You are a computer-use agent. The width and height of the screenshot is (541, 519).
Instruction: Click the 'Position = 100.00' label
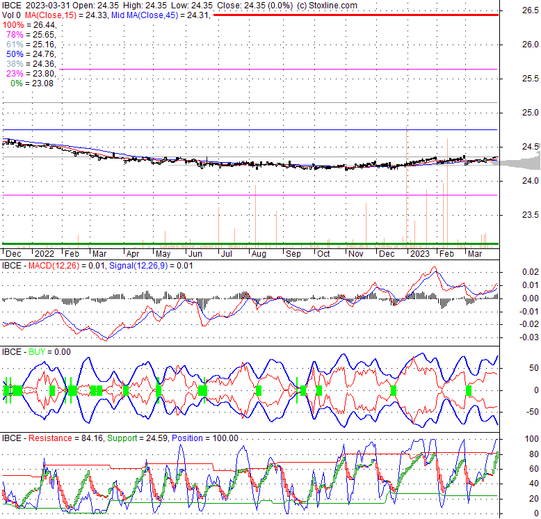(205, 438)
